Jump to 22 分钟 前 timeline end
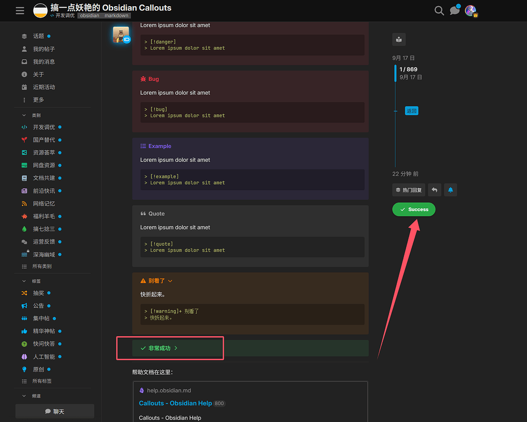The height and width of the screenshot is (422, 527). point(406,174)
